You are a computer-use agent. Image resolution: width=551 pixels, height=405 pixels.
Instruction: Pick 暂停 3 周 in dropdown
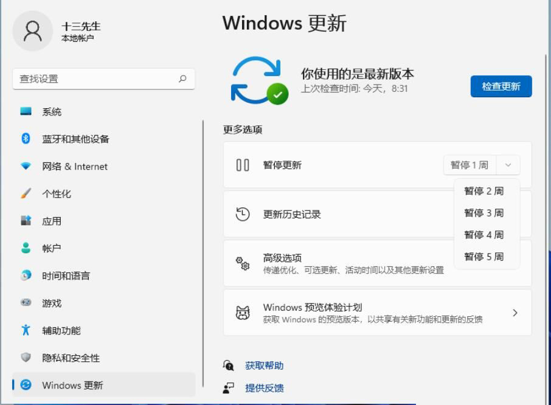[x=484, y=213]
